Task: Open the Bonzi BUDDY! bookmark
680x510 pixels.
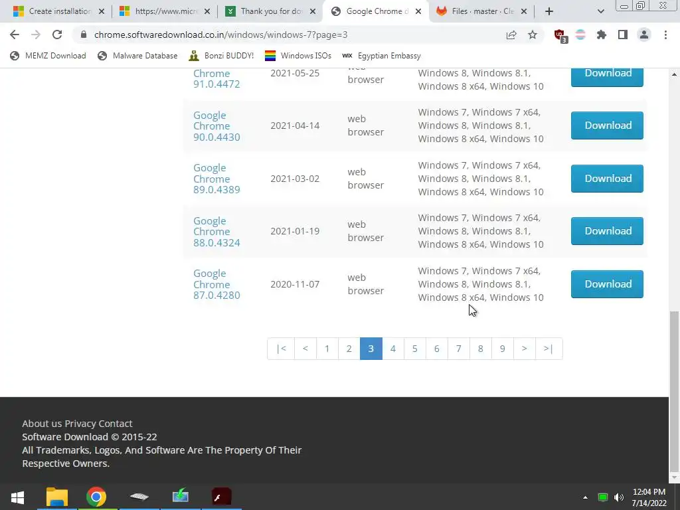Action: [x=221, y=56]
